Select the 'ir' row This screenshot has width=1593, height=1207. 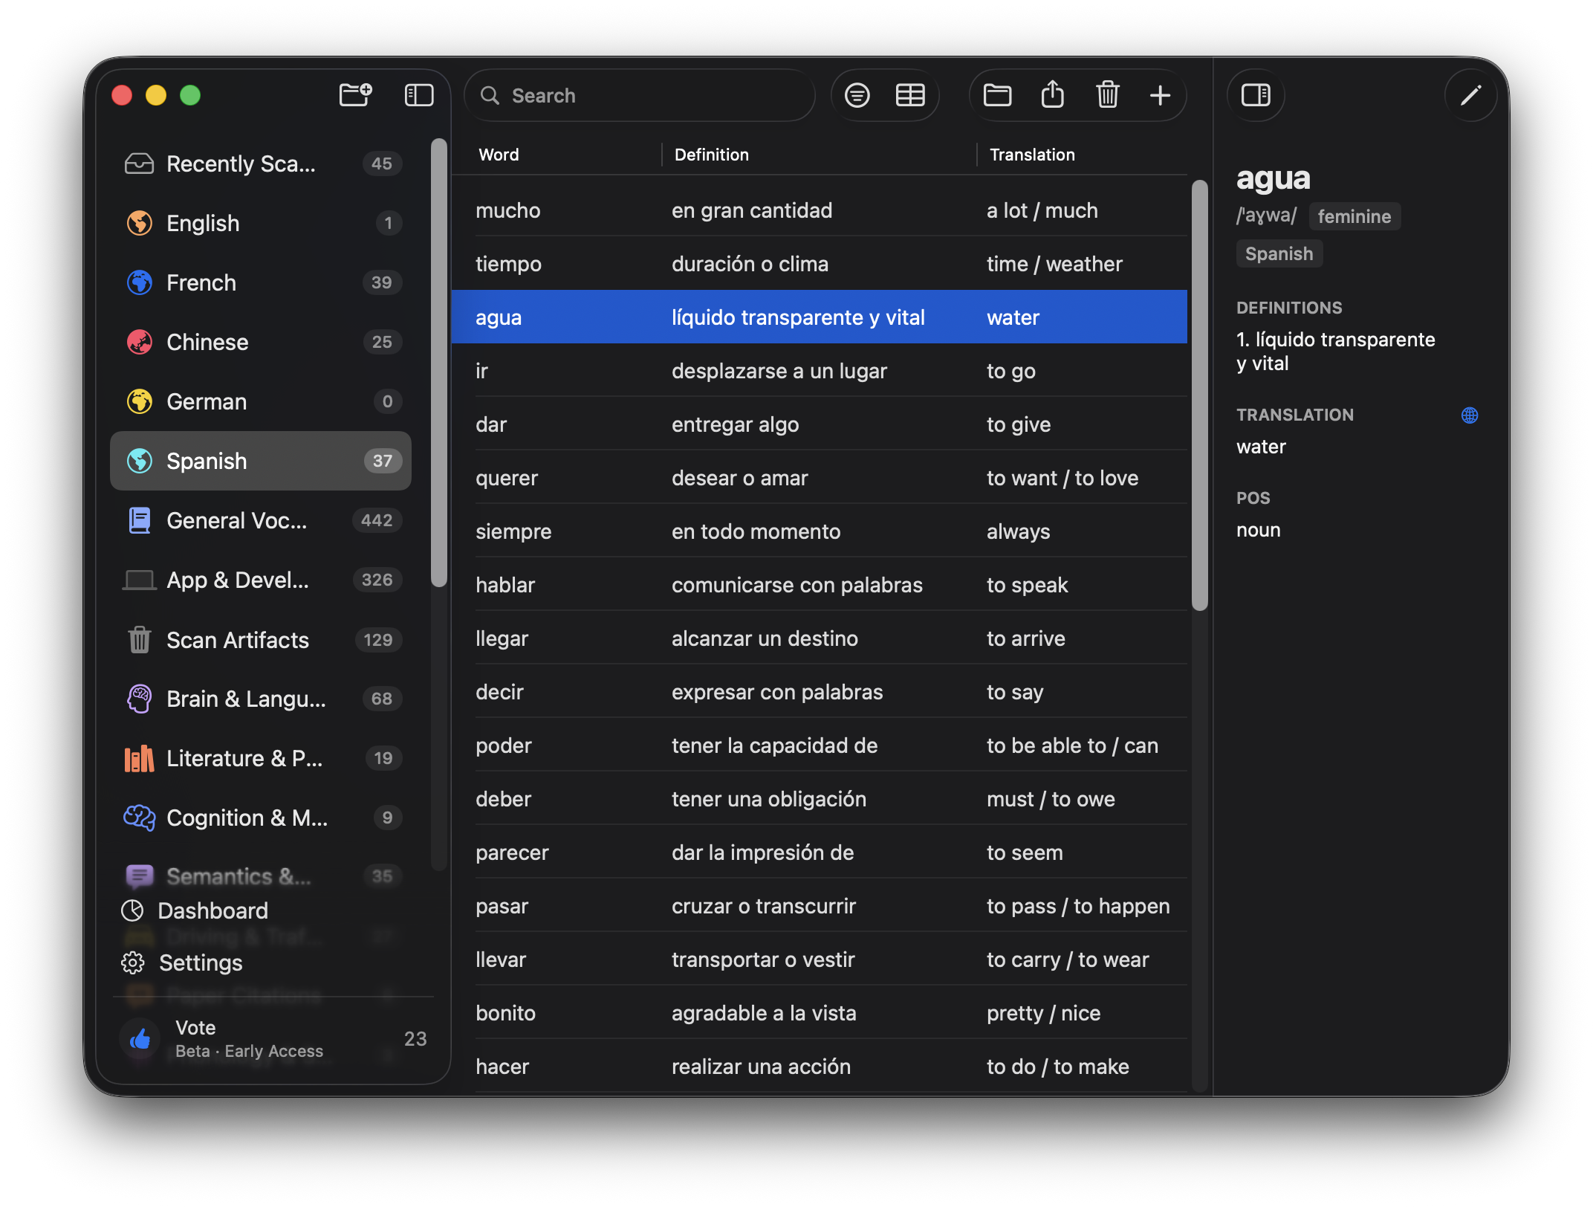pyautogui.click(x=820, y=371)
